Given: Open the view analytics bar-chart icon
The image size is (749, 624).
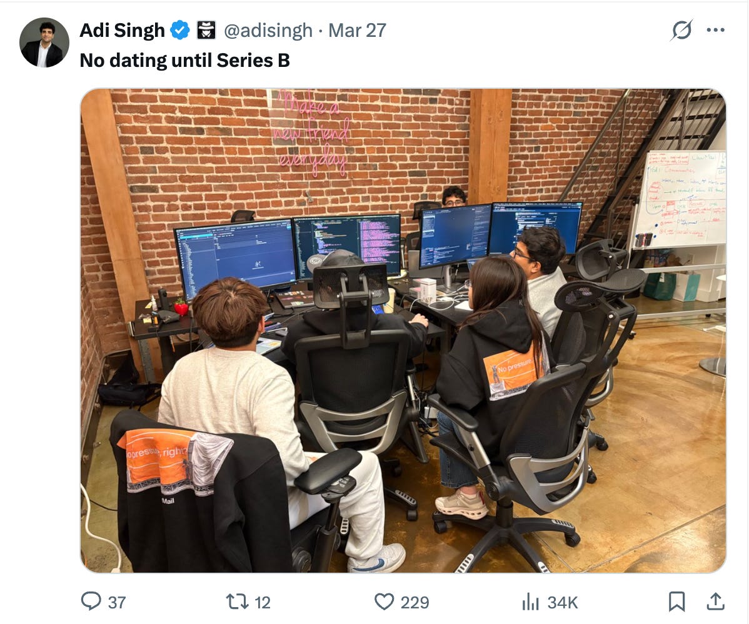Looking at the screenshot, I should point(530,601).
